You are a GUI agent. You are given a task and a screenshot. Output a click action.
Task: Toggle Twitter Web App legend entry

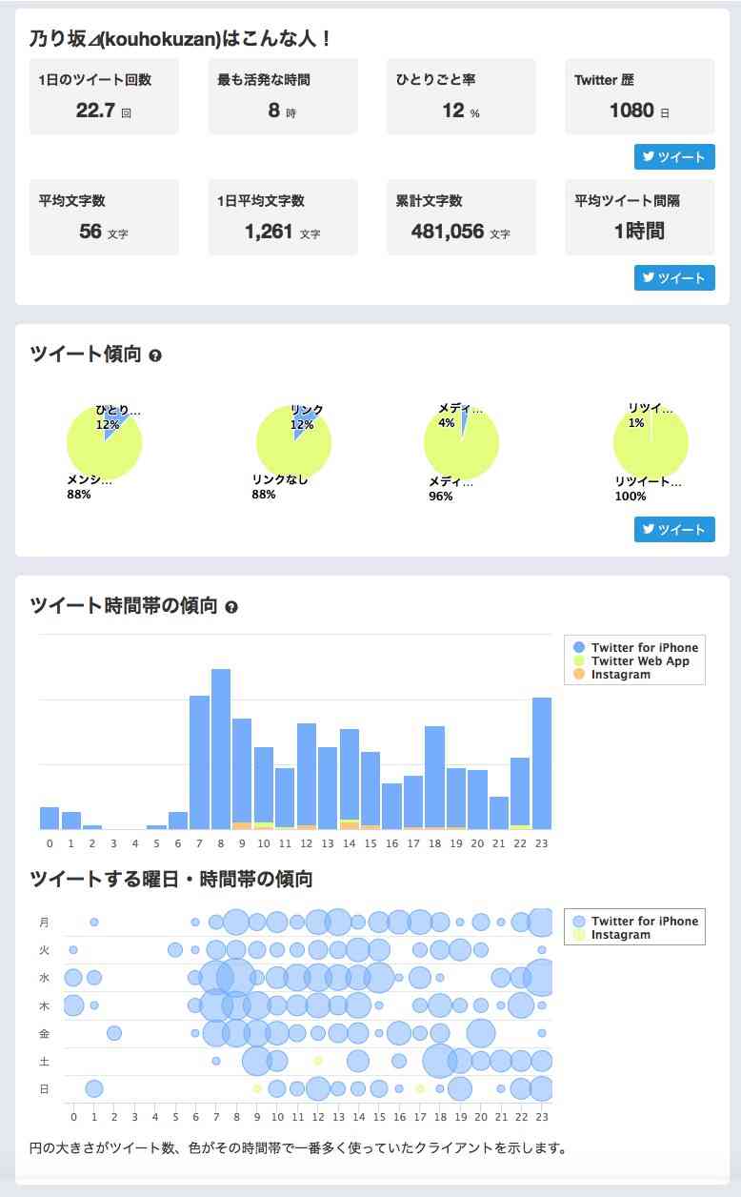point(639,661)
